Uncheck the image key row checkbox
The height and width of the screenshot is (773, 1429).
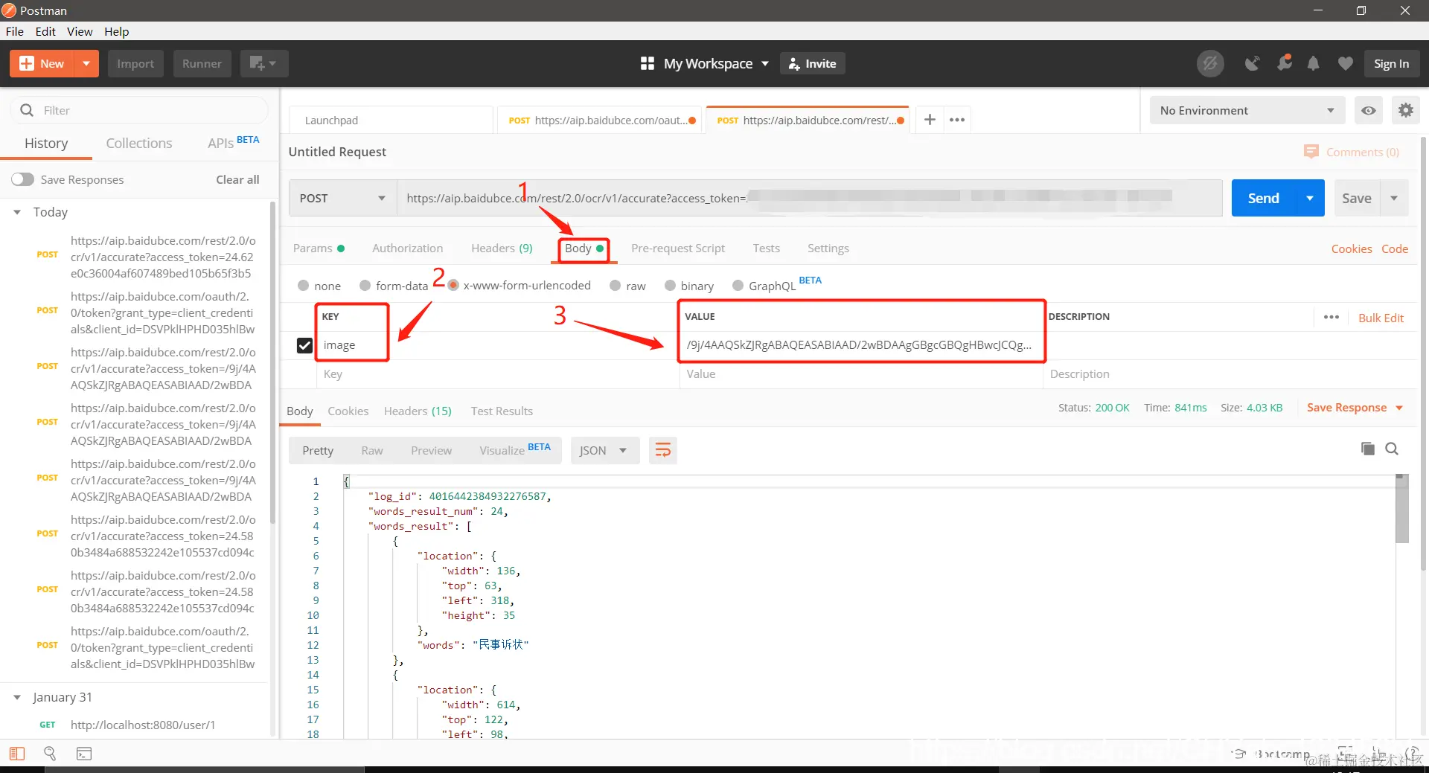(x=304, y=345)
